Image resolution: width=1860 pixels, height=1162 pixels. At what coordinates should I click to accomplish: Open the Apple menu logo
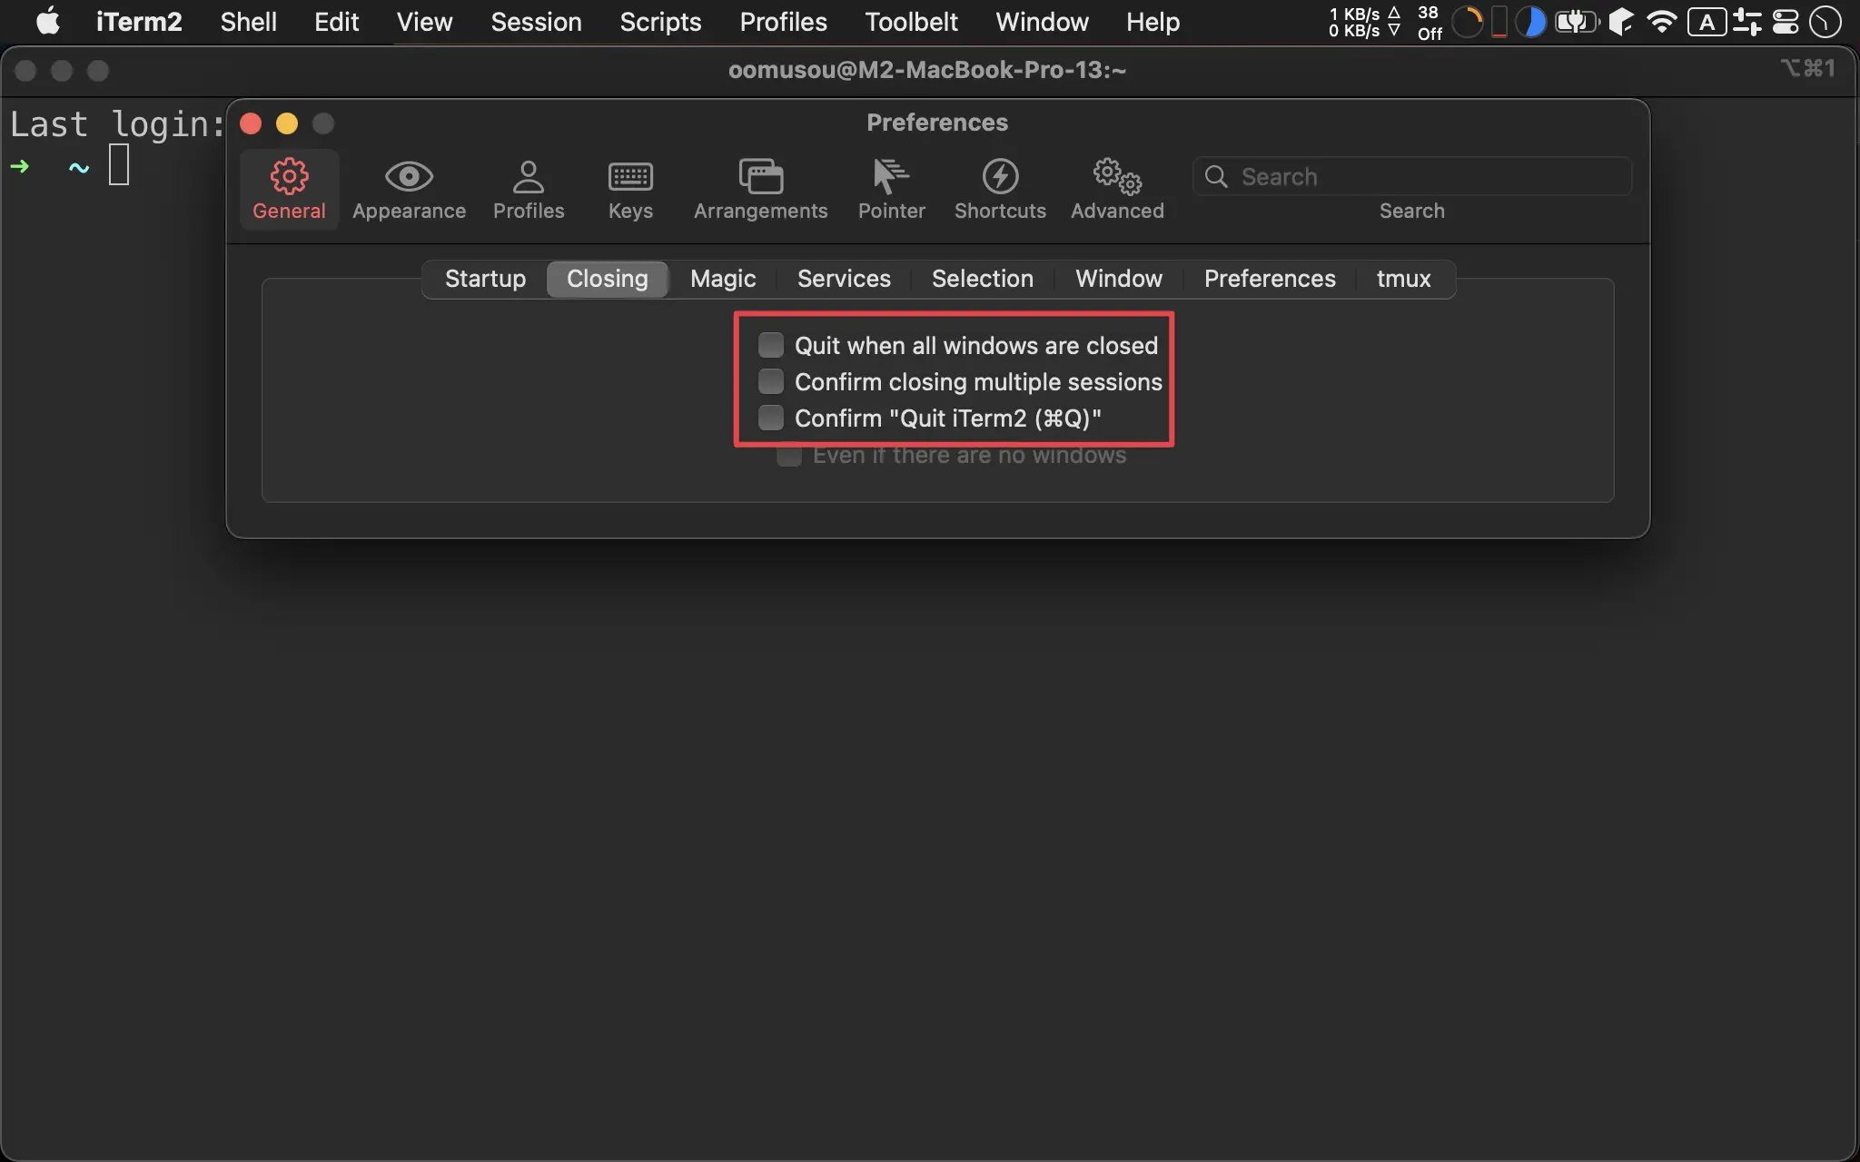[48, 21]
